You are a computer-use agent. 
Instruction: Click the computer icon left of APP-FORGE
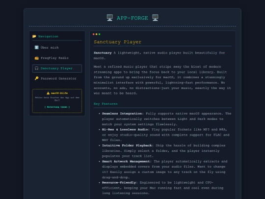[x=110, y=18]
